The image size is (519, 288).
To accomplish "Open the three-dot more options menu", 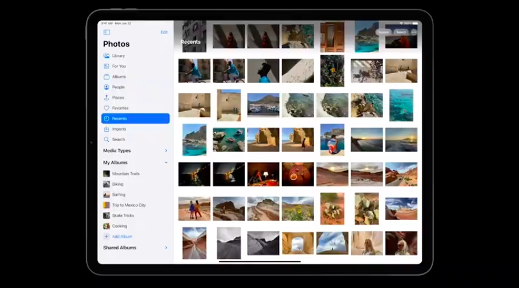I will [x=414, y=32].
